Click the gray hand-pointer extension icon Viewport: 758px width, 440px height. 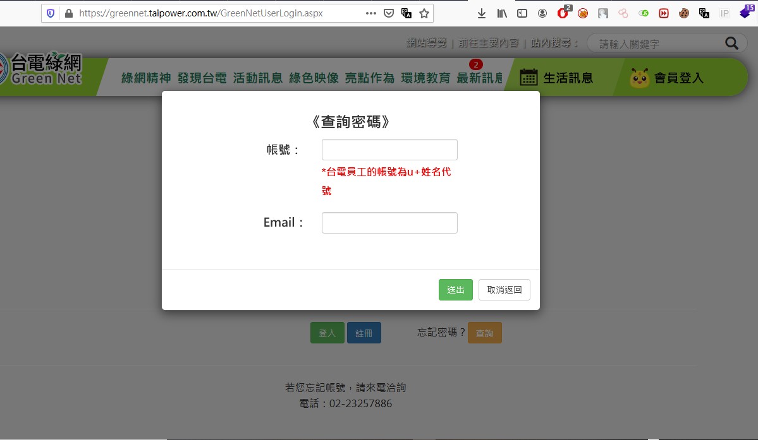603,13
